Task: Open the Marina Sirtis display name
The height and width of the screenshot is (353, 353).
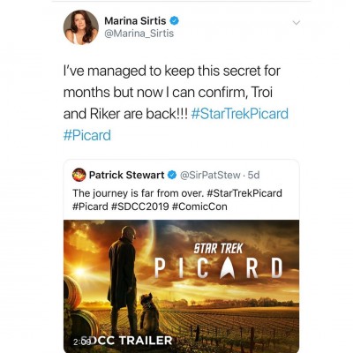Action: coord(135,21)
